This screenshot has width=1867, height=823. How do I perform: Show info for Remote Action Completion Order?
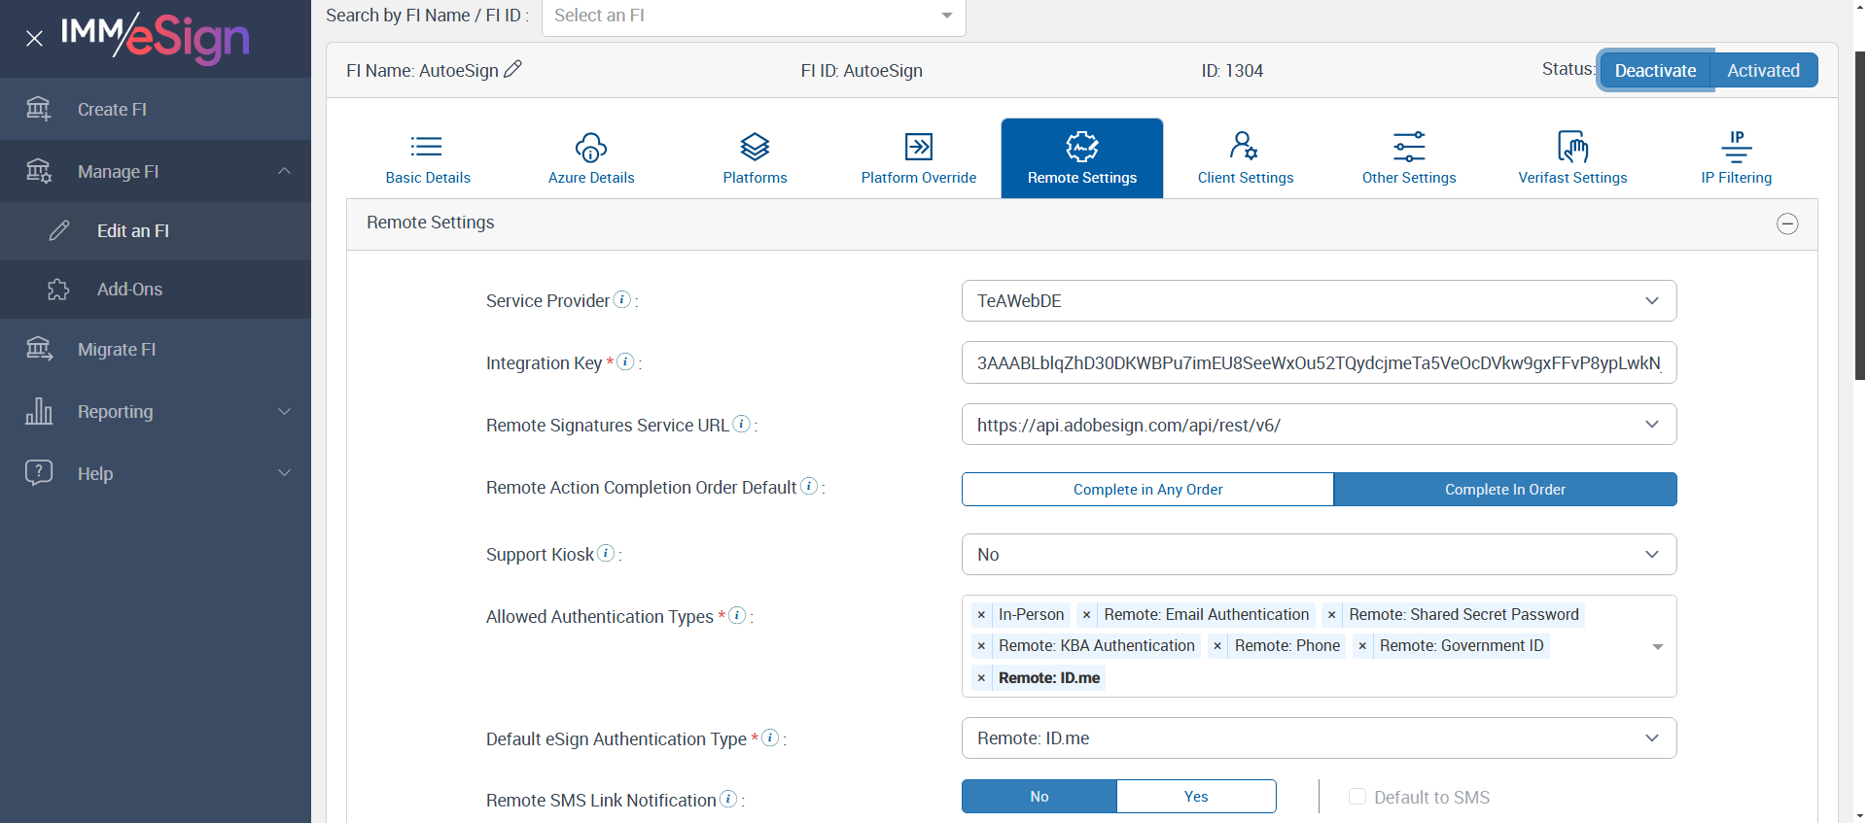pyautogui.click(x=809, y=486)
